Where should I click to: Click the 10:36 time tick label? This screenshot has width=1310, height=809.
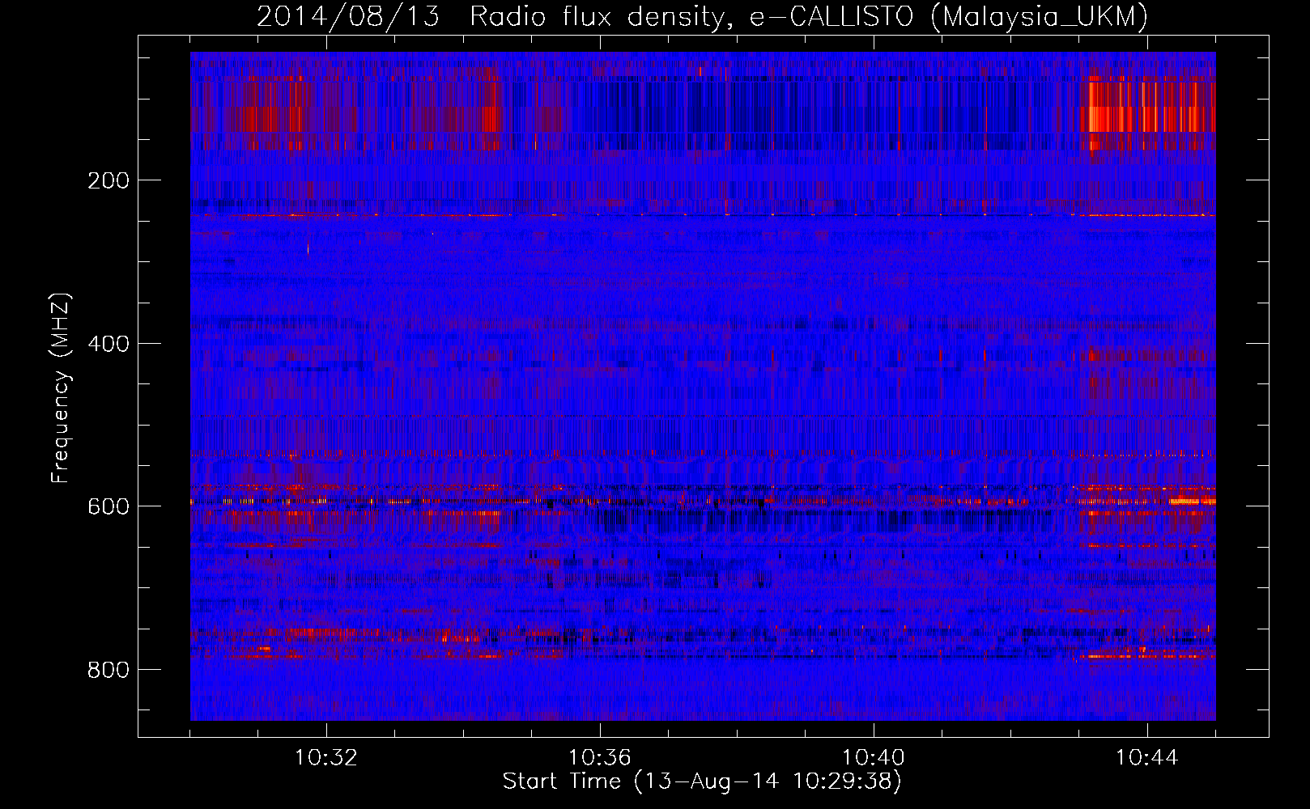click(x=599, y=758)
